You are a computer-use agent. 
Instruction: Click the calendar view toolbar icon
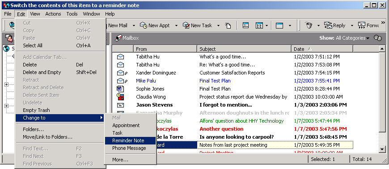[279, 25]
